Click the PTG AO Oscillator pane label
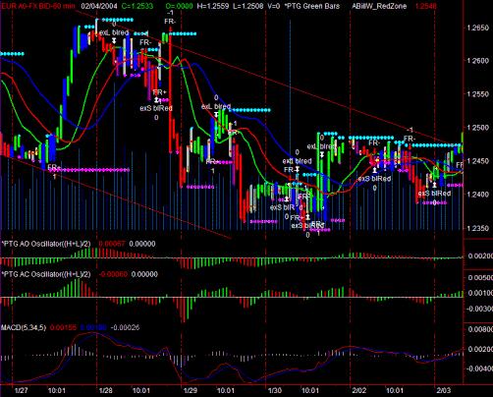 [46, 244]
